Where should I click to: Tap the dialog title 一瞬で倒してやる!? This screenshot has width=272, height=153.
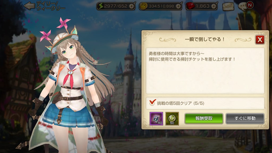point(205,39)
